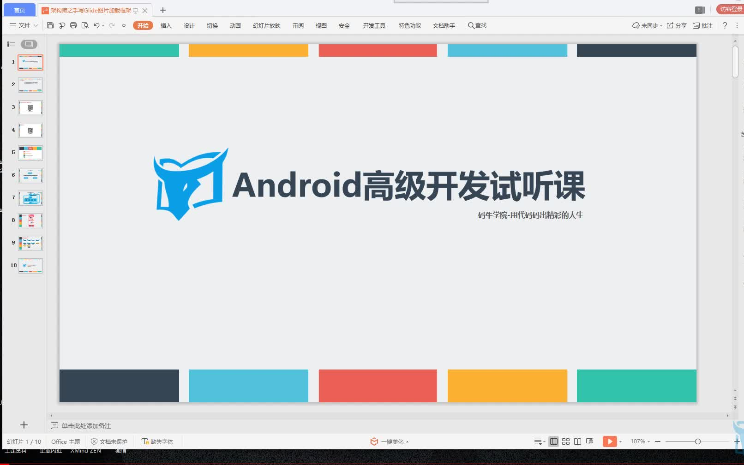
Task: Switch to the 设计 tab
Action: click(x=189, y=25)
